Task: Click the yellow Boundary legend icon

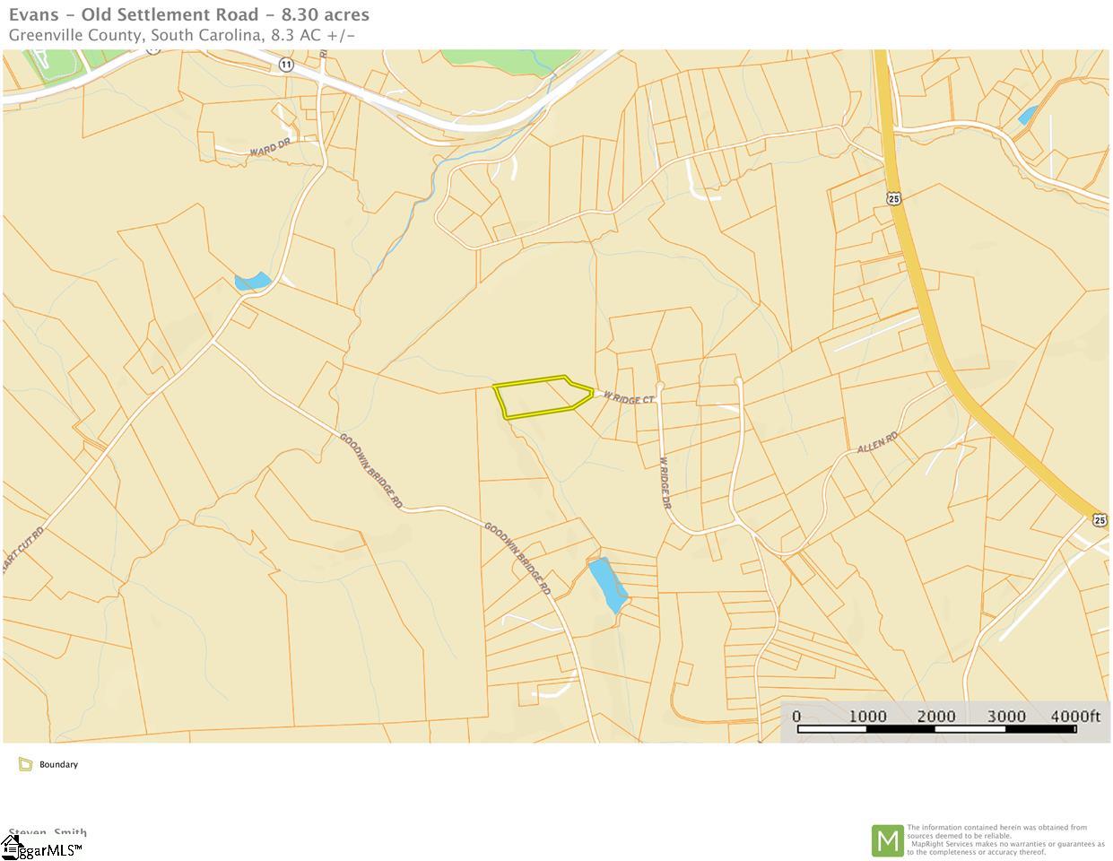Action: click(25, 765)
